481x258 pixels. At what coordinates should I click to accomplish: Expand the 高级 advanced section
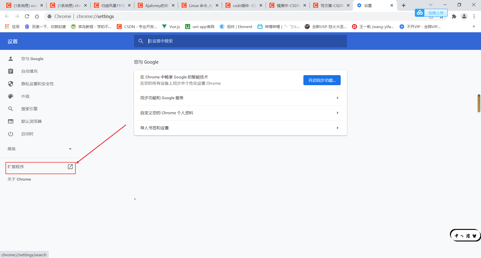click(x=39, y=149)
